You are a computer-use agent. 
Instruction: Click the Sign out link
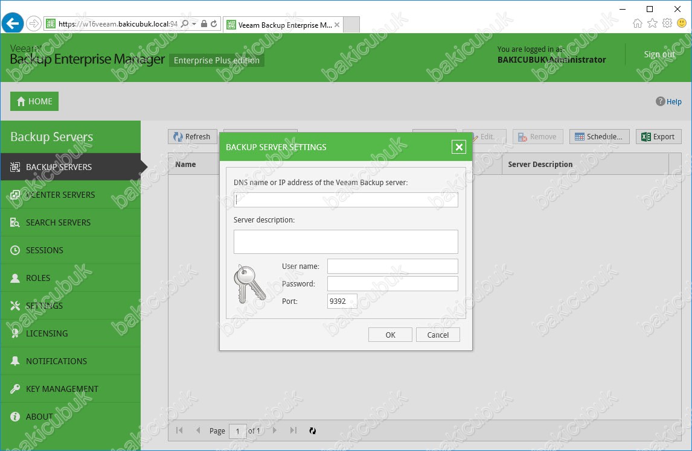coord(659,54)
